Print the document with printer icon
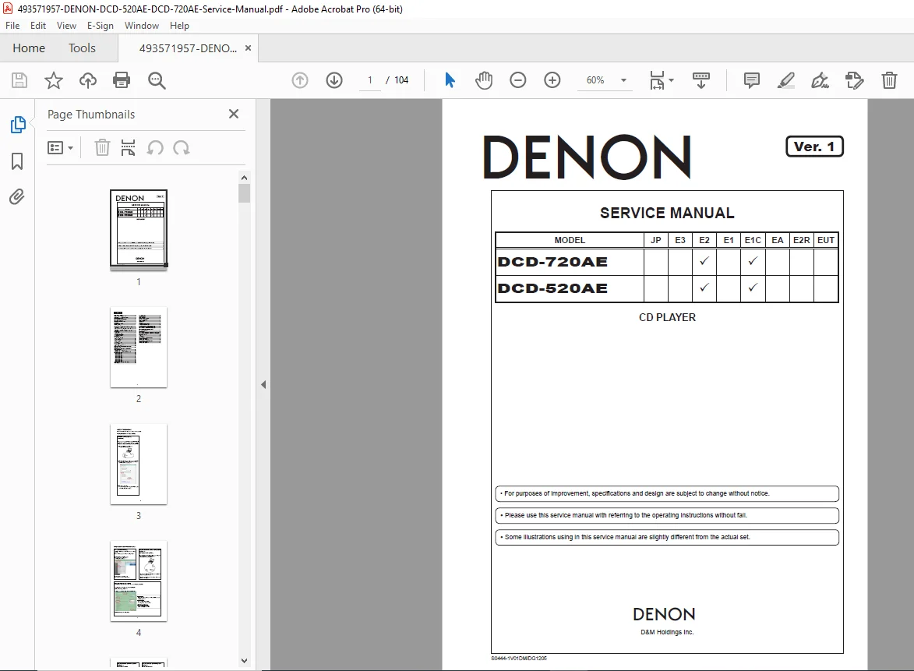Viewport: 914px width, 671px height. (x=122, y=80)
